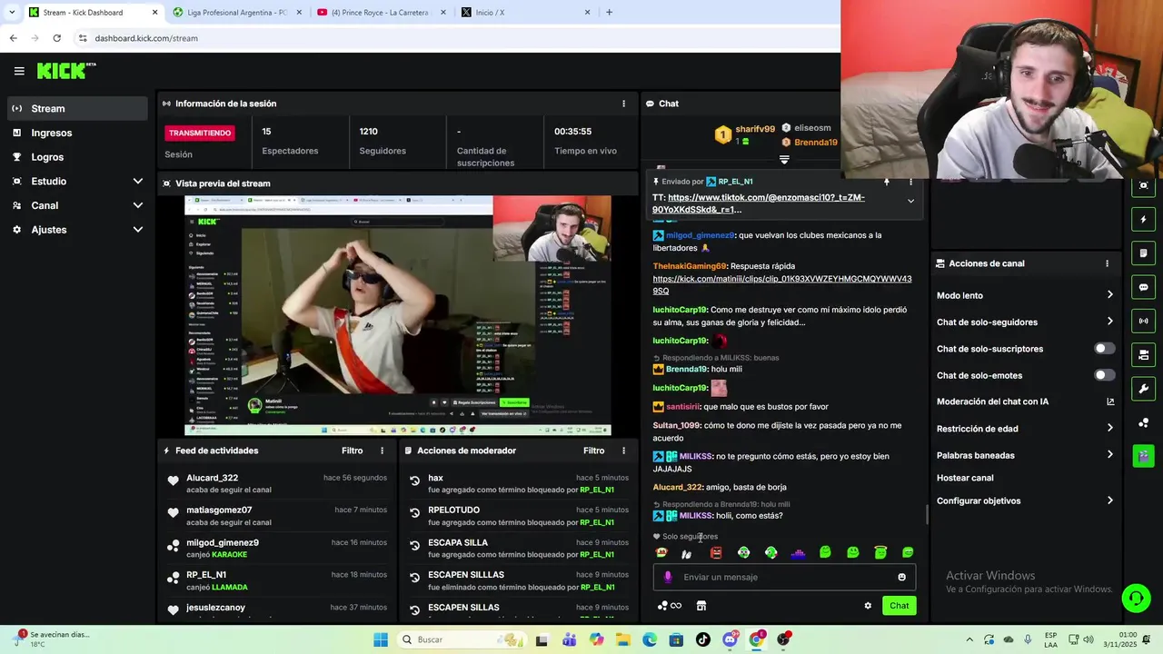Click Filtro in Feed de actividades
Screen dimensions: 1163x654
coord(352,451)
